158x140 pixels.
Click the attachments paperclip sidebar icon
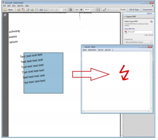click(5, 21)
